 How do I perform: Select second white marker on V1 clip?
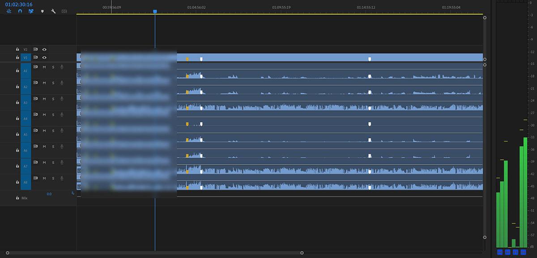[370, 59]
